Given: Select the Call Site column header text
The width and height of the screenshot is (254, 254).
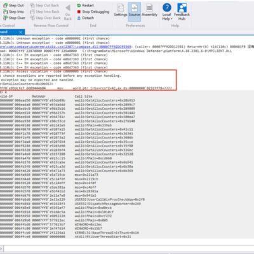Looking at the screenshot, I should [83, 97].
